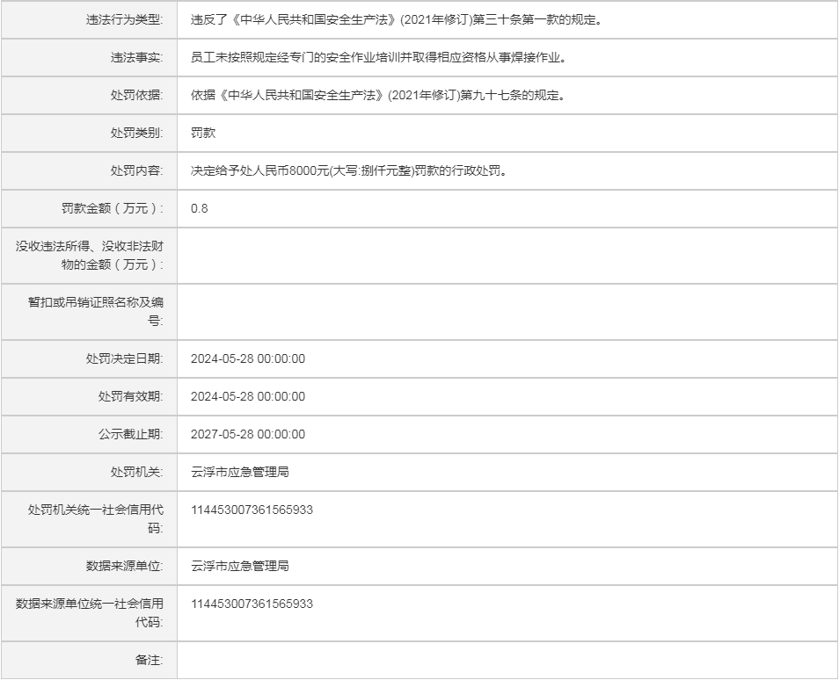
Task: Click the empty 备注 value cell
Action: pos(507,660)
